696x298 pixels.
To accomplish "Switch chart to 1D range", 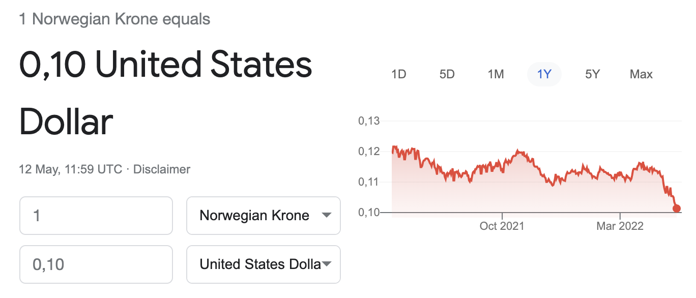I will click(398, 74).
